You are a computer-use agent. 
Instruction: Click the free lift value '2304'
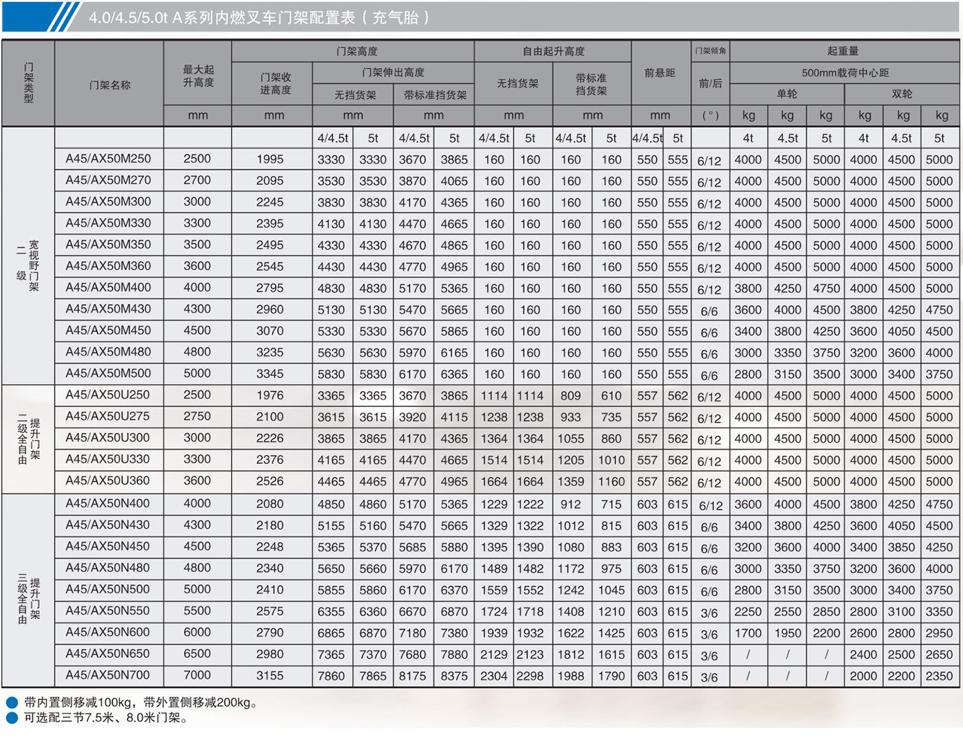[x=494, y=676]
